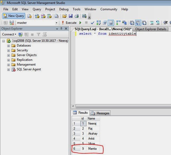171x155 pixels.
Task: Open the Activity Monitor icon
Action: point(84,16)
